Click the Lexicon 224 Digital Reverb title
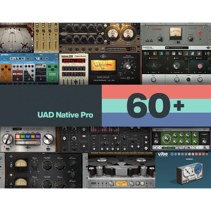The width and height of the screenshot is (211, 211). click(x=74, y=56)
